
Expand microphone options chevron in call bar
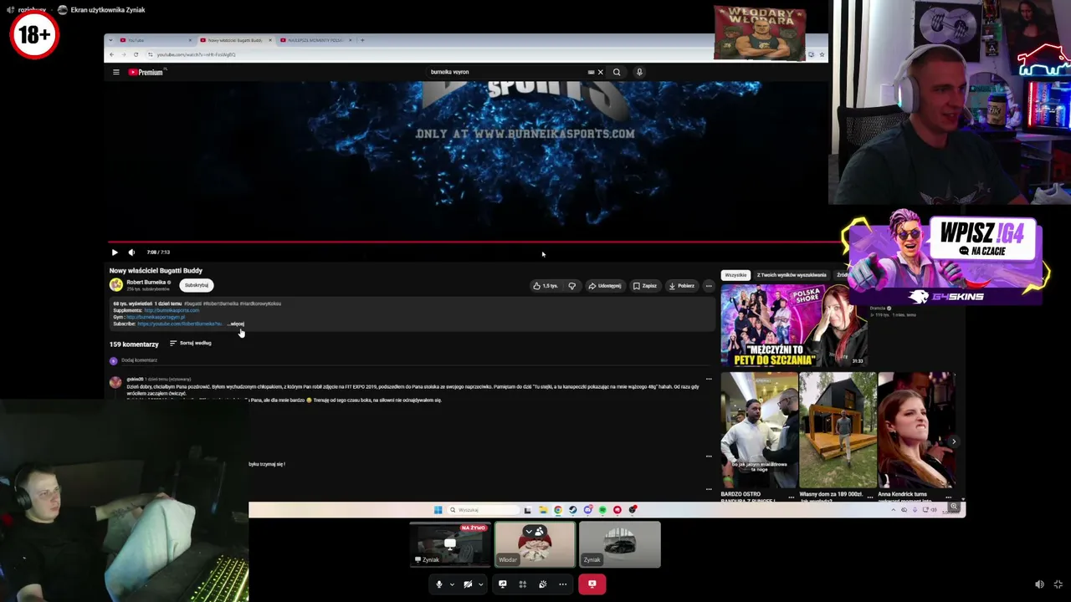coord(452,584)
